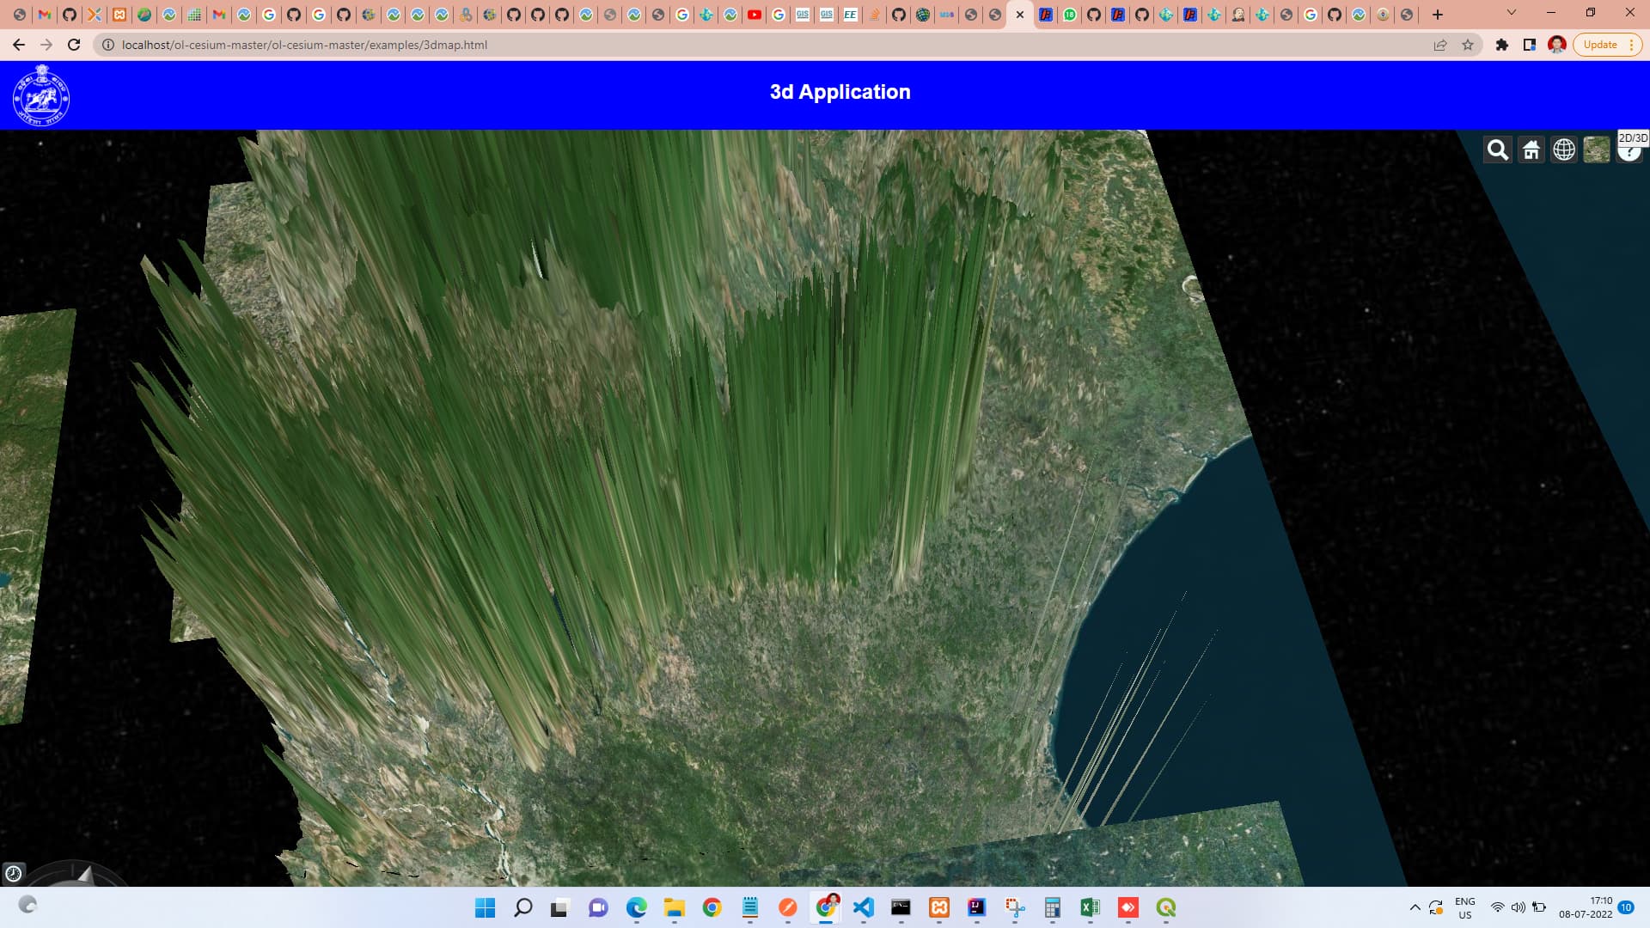Click the home view button
1650x928 pixels.
(x=1531, y=150)
